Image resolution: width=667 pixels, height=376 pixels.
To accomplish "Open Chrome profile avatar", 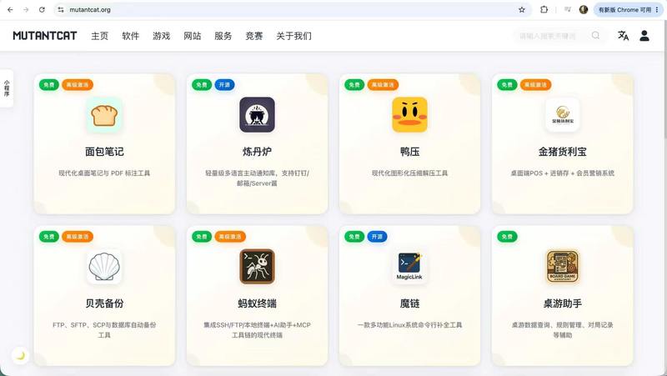I will [x=584, y=9].
